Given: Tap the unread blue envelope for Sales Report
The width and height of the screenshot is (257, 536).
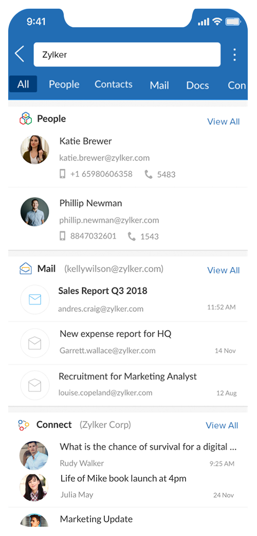Looking at the screenshot, I should (35, 300).
